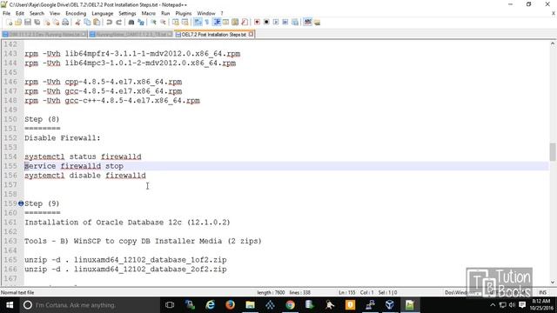This screenshot has height=313, width=557.
Task: Start recording a macro with the red icon
Action: [x=258, y=23]
